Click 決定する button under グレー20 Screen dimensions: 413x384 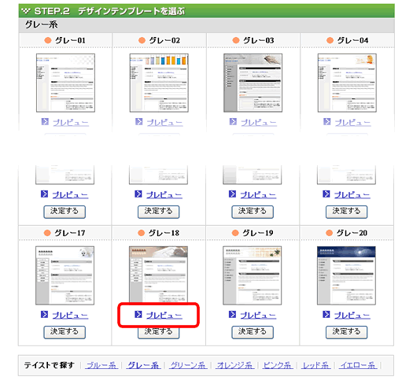click(x=347, y=332)
